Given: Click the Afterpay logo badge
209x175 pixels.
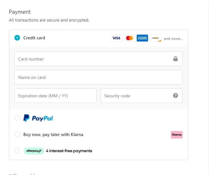Looking at the screenshot, I should [x=34, y=151].
